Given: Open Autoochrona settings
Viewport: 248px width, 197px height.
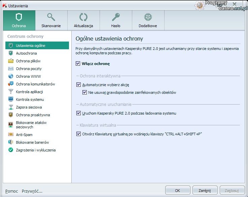Looking at the screenshot, I should (x=37, y=53).
